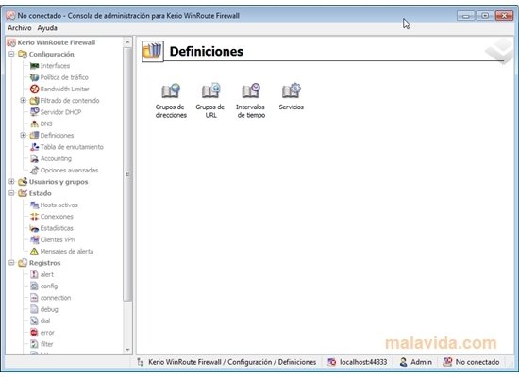Open the Servicios icon
The image size is (519, 377).
click(291, 90)
